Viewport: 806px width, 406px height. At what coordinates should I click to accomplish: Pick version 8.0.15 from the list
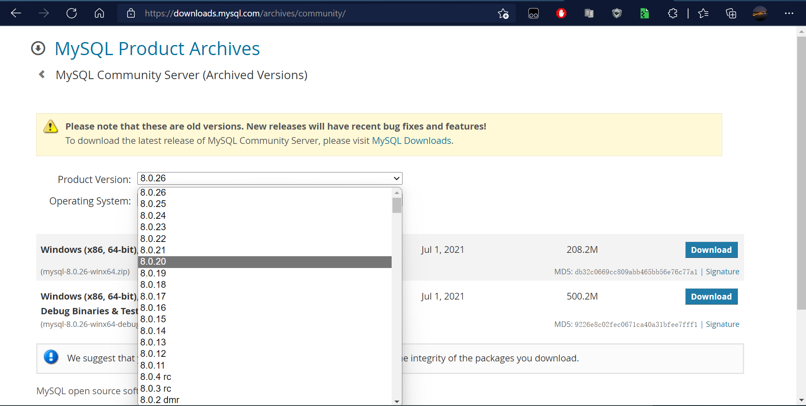pos(265,319)
